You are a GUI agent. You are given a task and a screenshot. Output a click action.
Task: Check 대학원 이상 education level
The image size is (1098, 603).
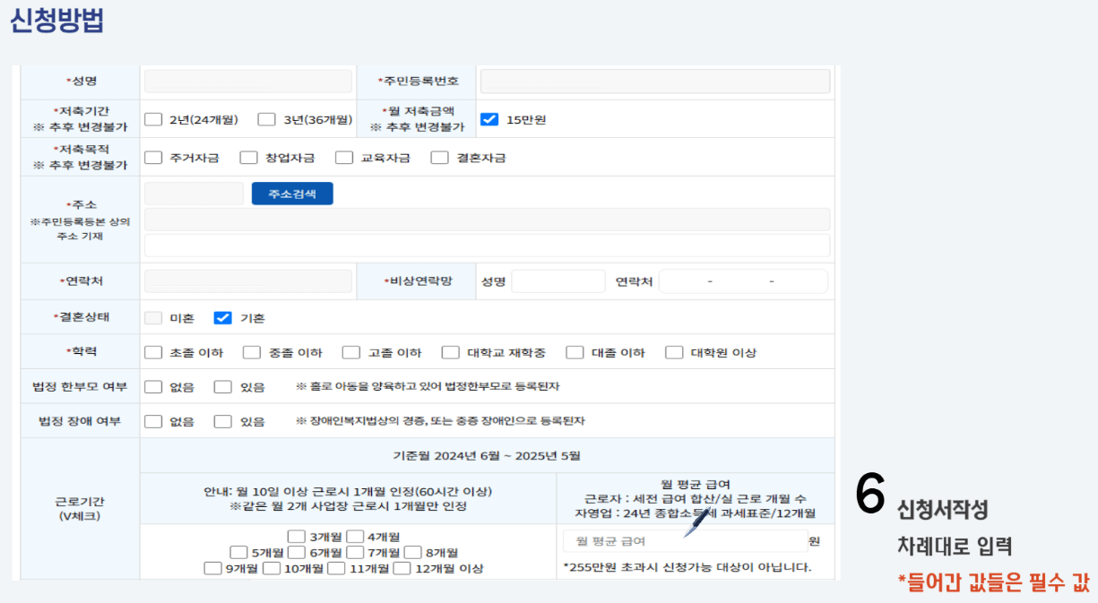(674, 353)
